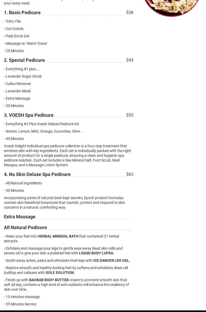This screenshot has height=312, width=206.
Task: Click the bold "SOLE SOLUTION." text
Action: (x=60, y=273)
